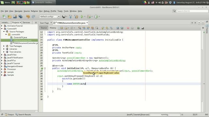Open the system Menu button
Image resolution: width=209 pixels, height=117 pixels.
click(x=5, y=2)
